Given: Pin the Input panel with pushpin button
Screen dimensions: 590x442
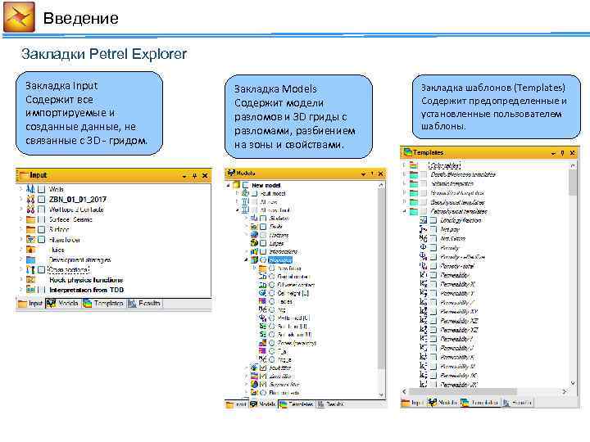Looking at the screenshot, I should [x=194, y=176].
